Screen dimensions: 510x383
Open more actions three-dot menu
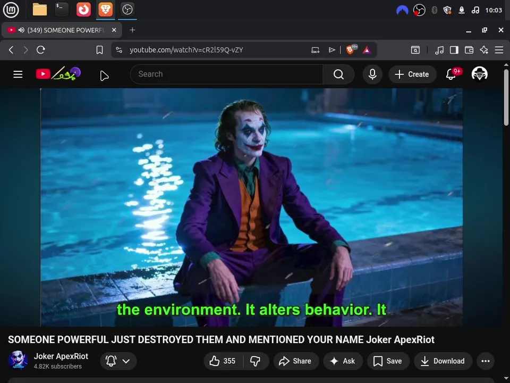pyautogui.click(x=486, y=361)
